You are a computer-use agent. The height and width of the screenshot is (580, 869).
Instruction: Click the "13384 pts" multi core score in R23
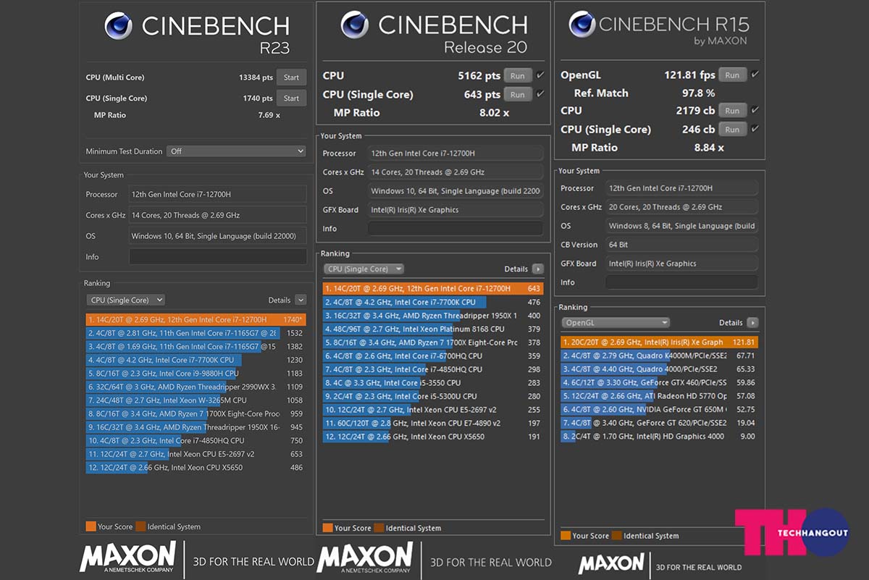coord(256,77)
